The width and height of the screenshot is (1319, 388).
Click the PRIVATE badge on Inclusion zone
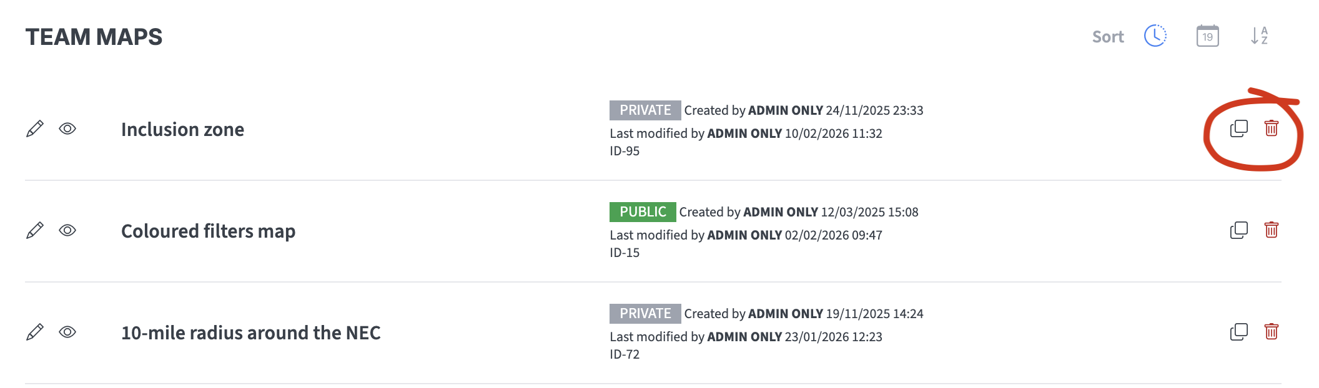[x=645, y=110]
